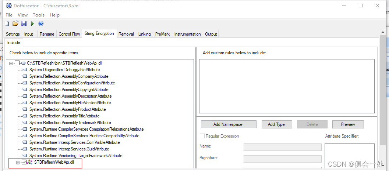389x171 pixels.
Task: Click the tag icon beside AssemblyCopyrightAttribute
Action: click(25, 90)
